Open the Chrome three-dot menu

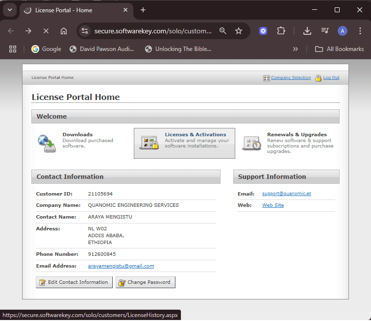click(360, 31)
